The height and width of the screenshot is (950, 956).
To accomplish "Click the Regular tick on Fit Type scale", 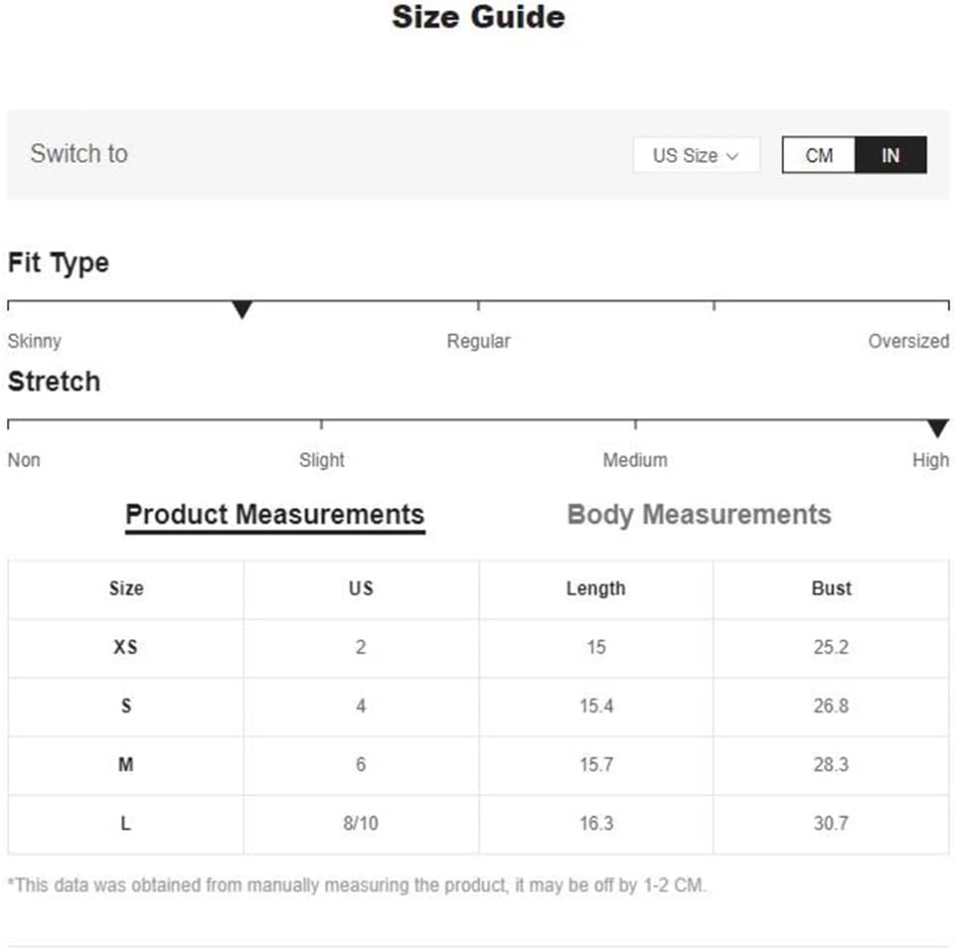I will pos(479,305).
